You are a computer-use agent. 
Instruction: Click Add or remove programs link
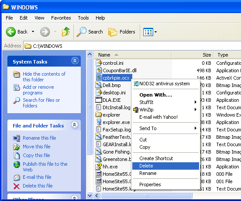pos(38,90)
